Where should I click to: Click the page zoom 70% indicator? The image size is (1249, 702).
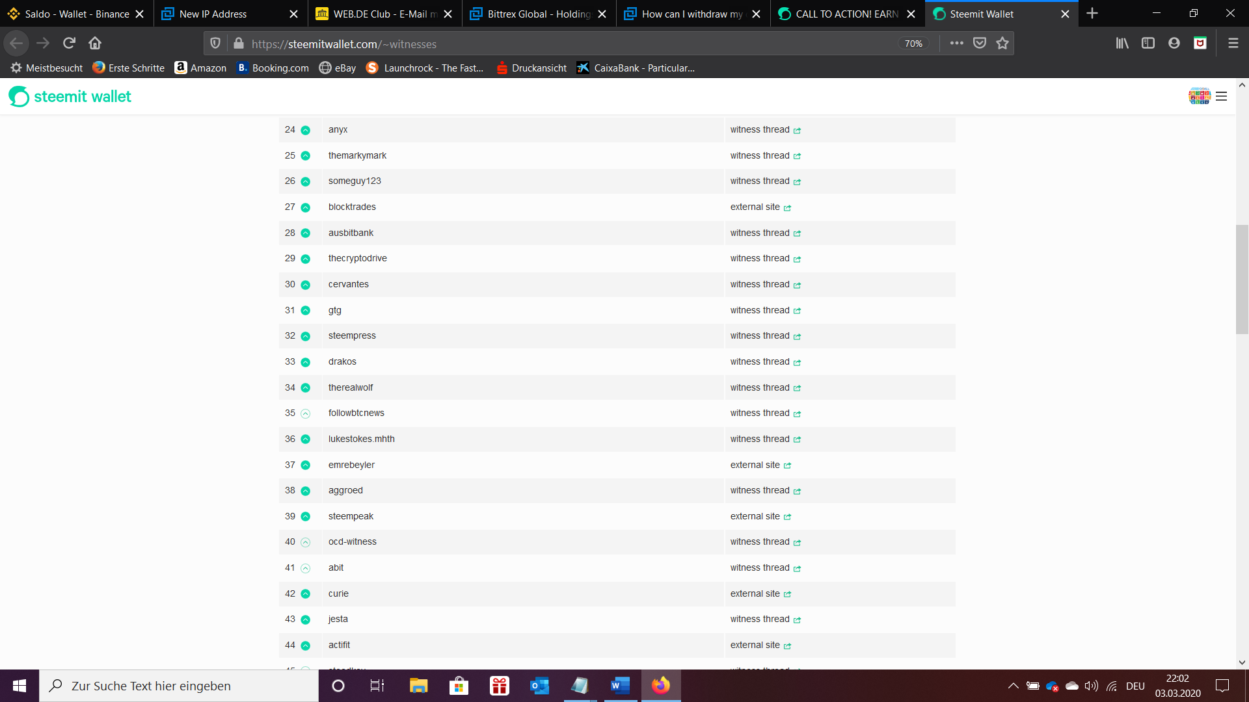point(913,44)
